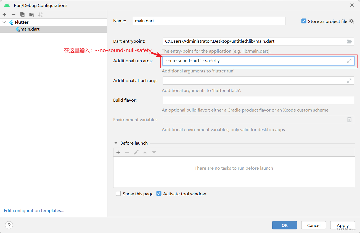Sort configurations alphabetically

pos(40,15)
